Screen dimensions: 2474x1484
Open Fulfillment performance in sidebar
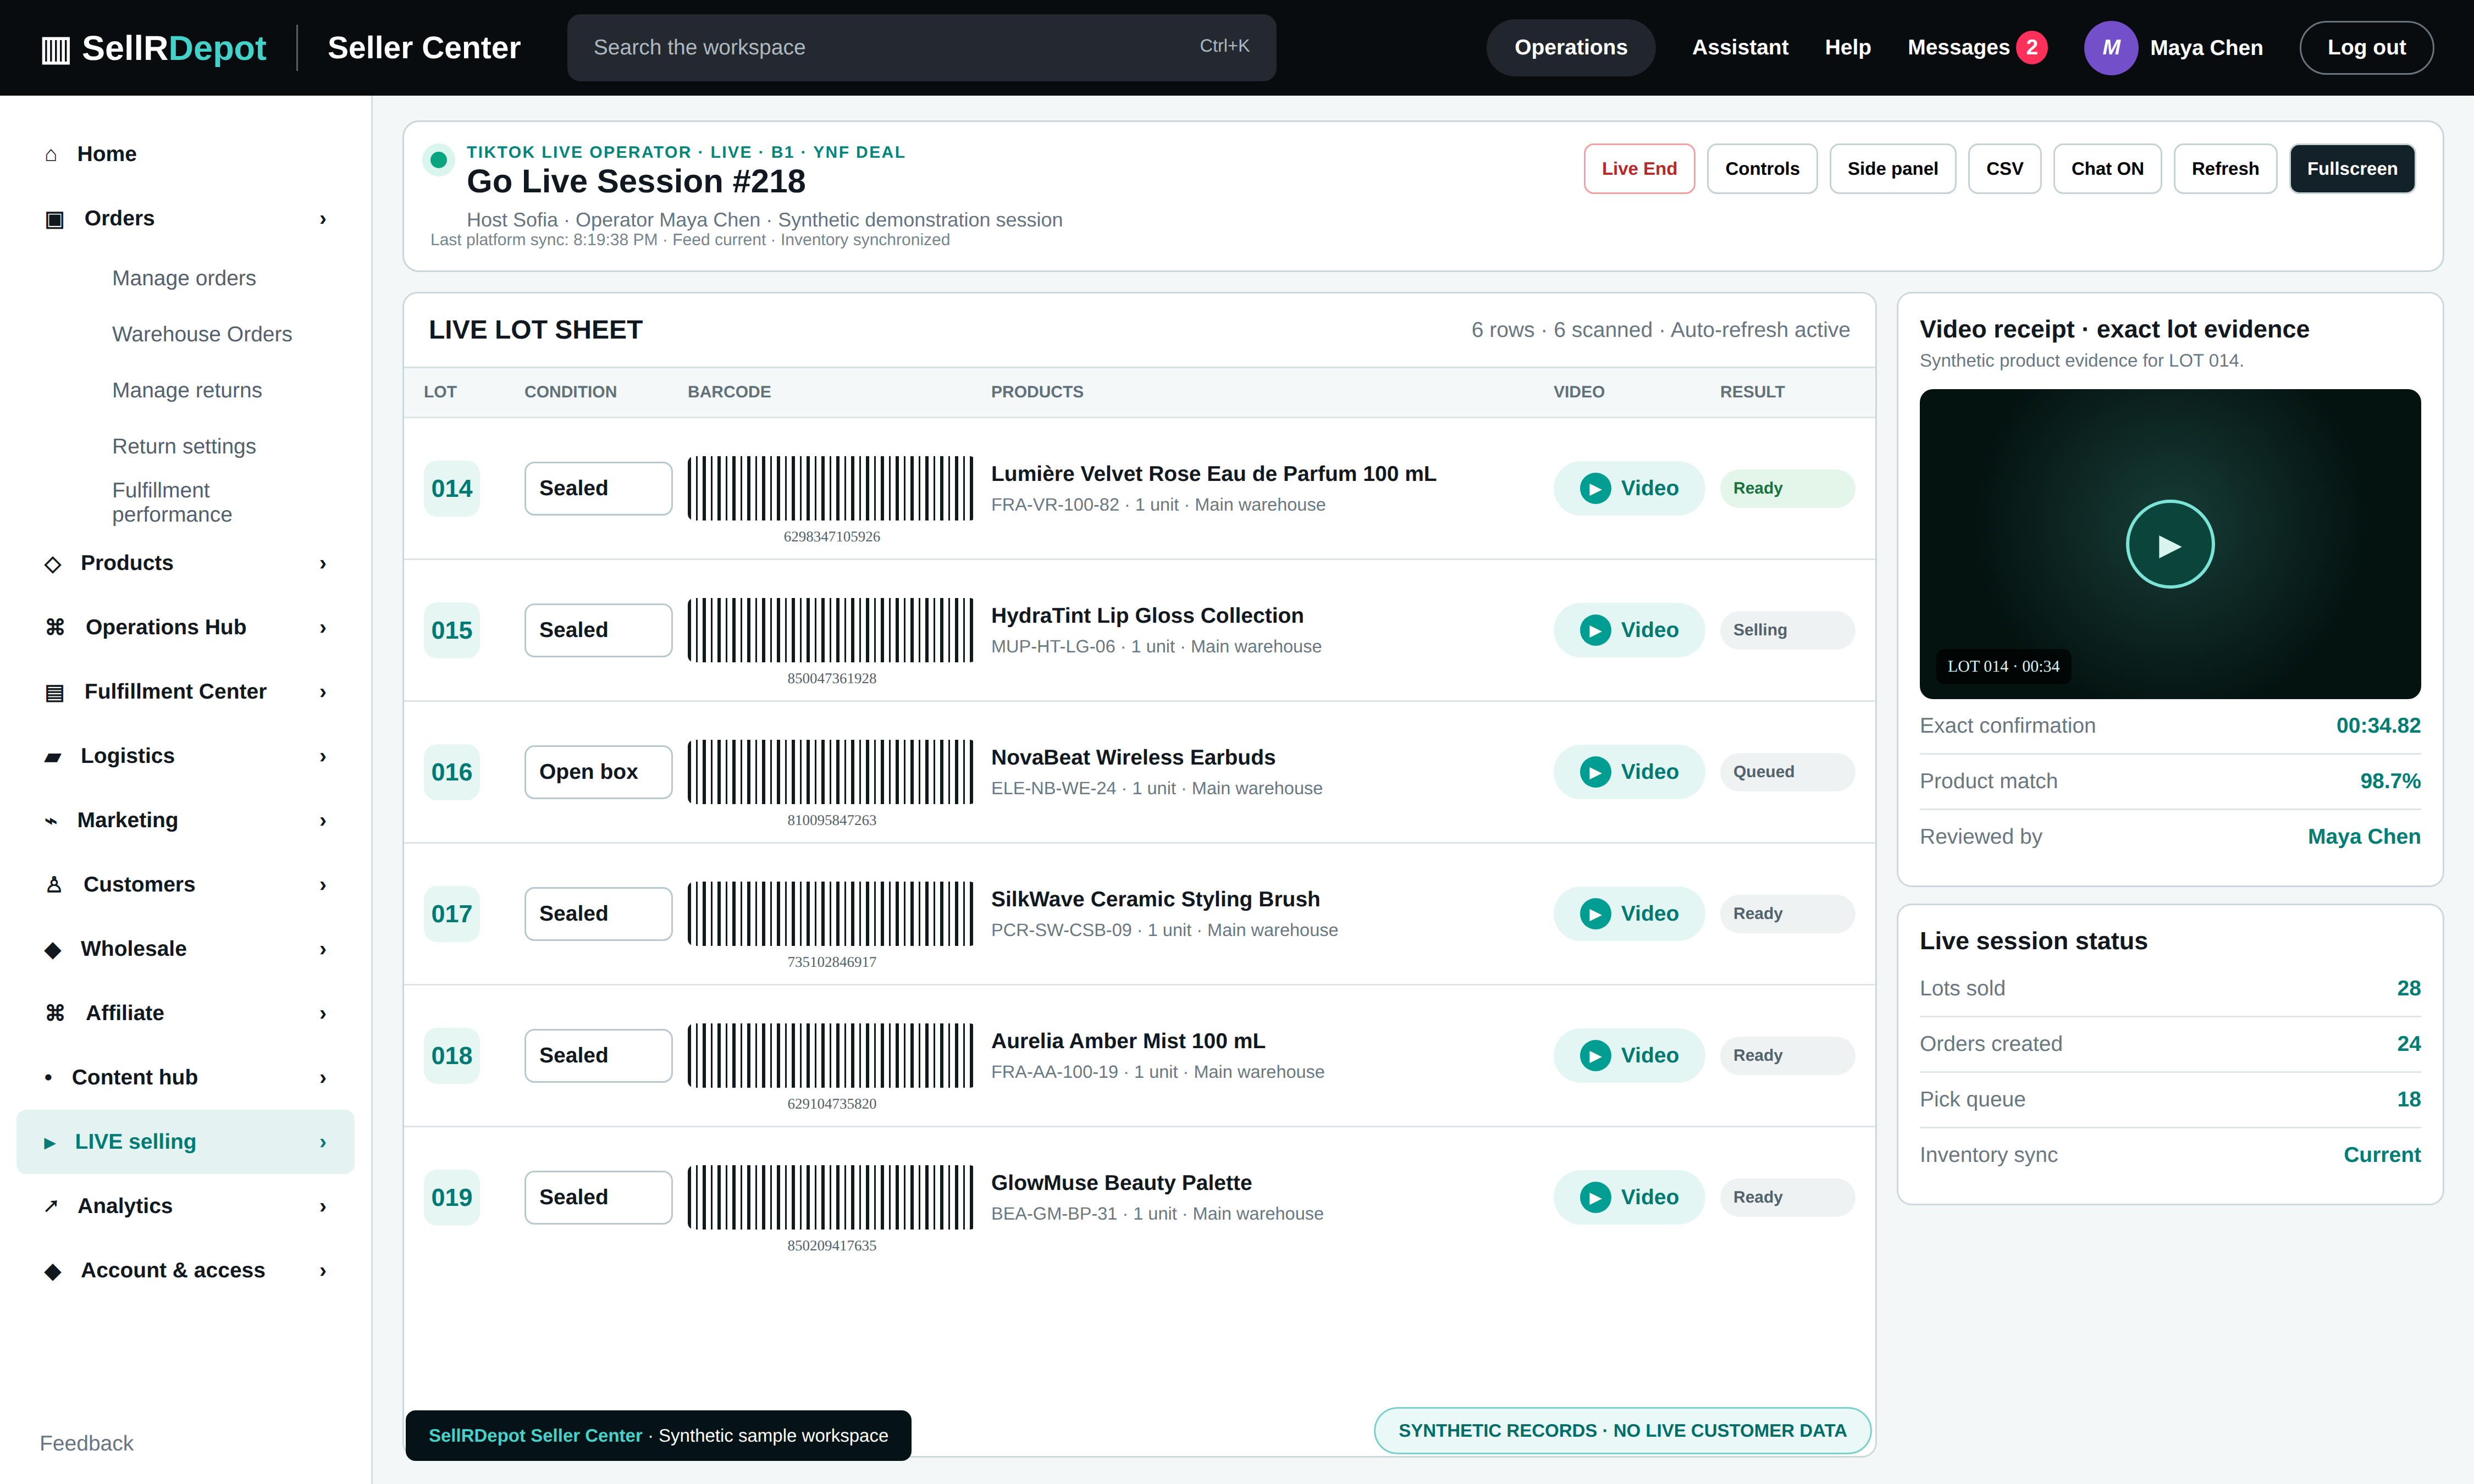pos(172,502)
